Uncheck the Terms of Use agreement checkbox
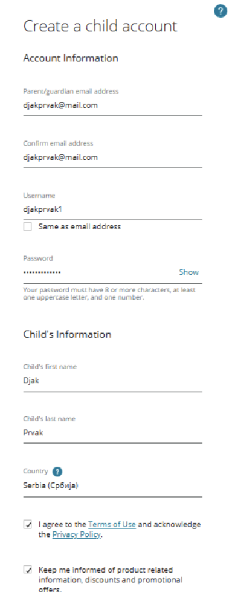 pyautogui.click(x=28, y=525)
